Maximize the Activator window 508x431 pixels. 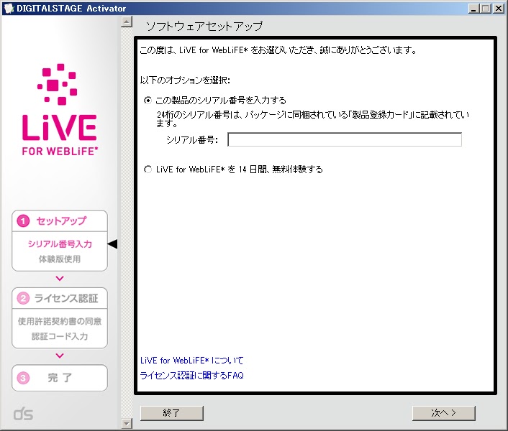coord(485,9)
